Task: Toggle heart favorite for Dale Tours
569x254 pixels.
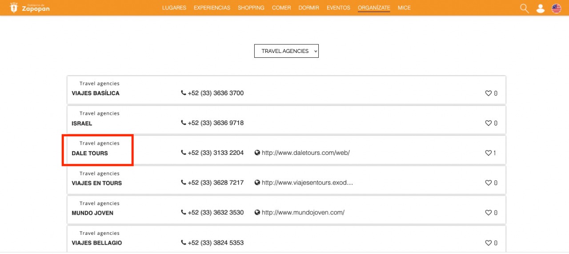Action: [488, 153]
